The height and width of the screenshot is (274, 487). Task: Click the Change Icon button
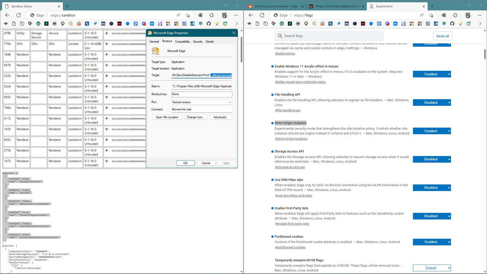click(195, 117)
